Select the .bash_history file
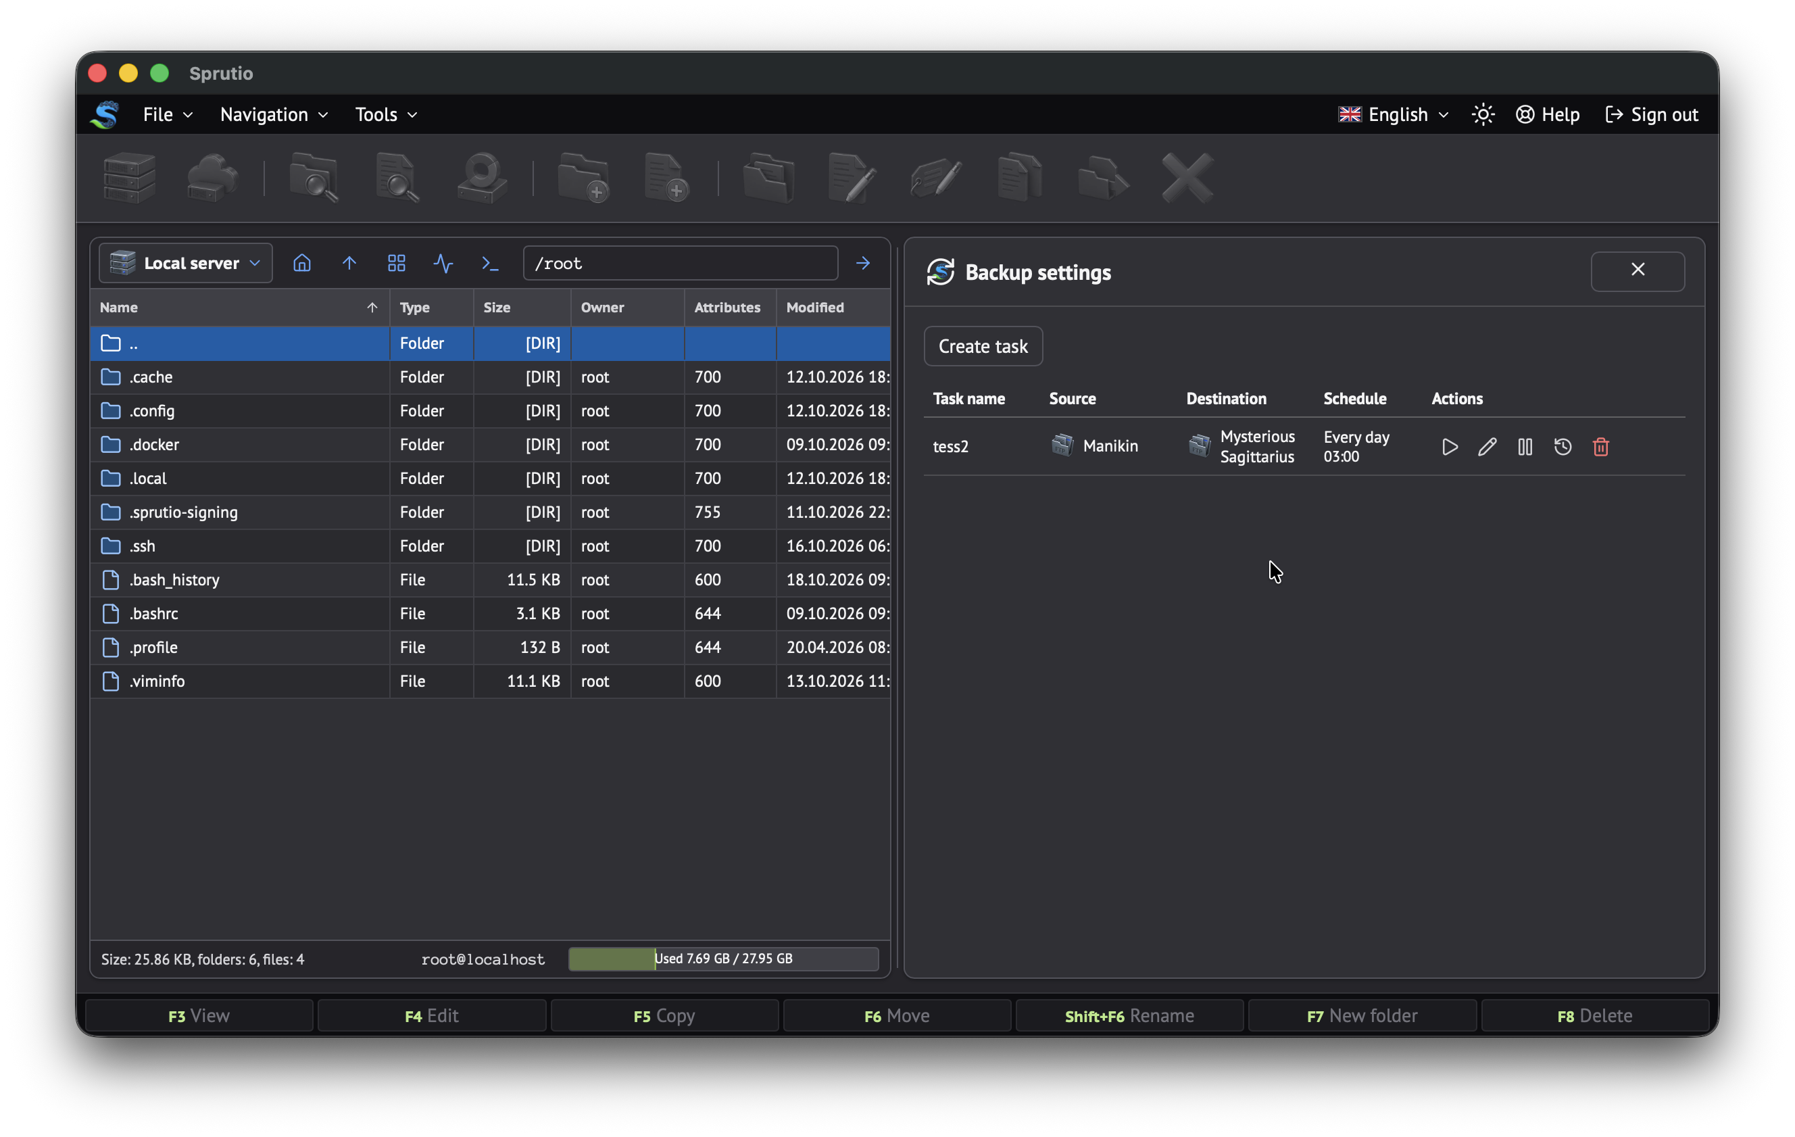1795x1137 pixels. click(490, 579)
